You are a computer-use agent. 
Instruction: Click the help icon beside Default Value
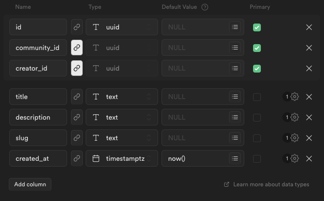[x=205, y=7]
